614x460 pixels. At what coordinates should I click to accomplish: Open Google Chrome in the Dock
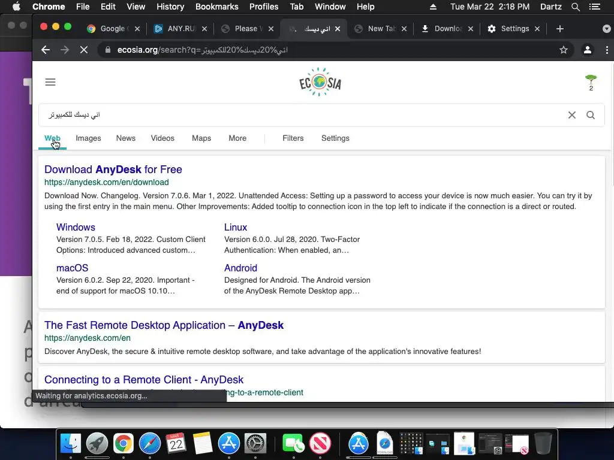[124, 444]
